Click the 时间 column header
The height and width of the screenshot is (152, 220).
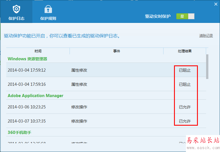tap(38, 51)
